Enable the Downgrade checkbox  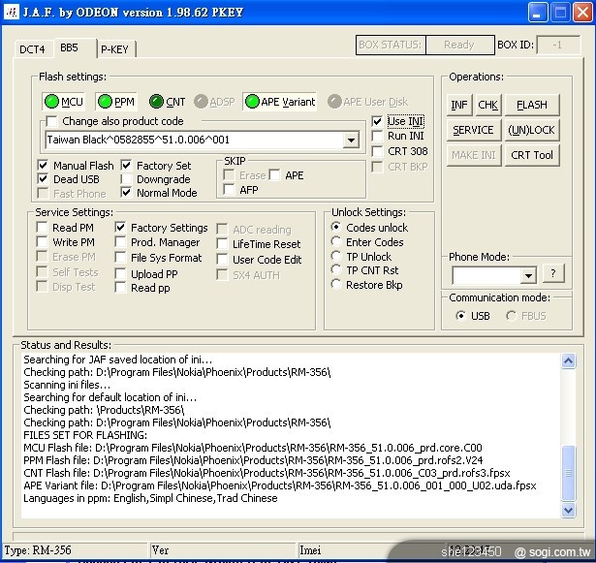[126, 178]
